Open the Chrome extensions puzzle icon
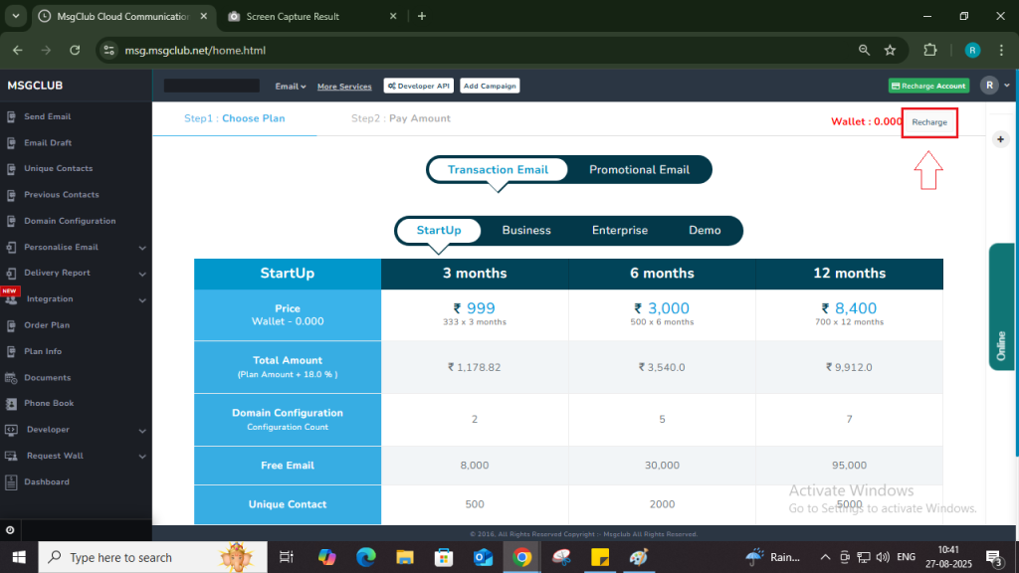The image size is (1019, 573). [930, 50]
